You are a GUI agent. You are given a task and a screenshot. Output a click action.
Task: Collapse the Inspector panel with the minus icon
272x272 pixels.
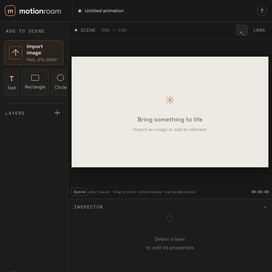[x=265, y=207]
